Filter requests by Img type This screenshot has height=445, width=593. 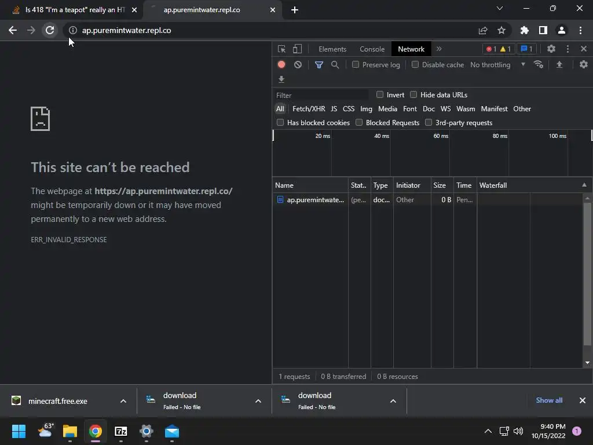pyautogui.click(x=366, y=109)
